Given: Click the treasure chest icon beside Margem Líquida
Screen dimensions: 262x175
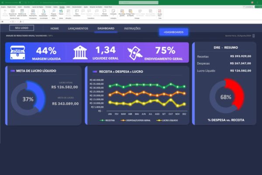Looking at the screenshot, I should tap(17, 52).
